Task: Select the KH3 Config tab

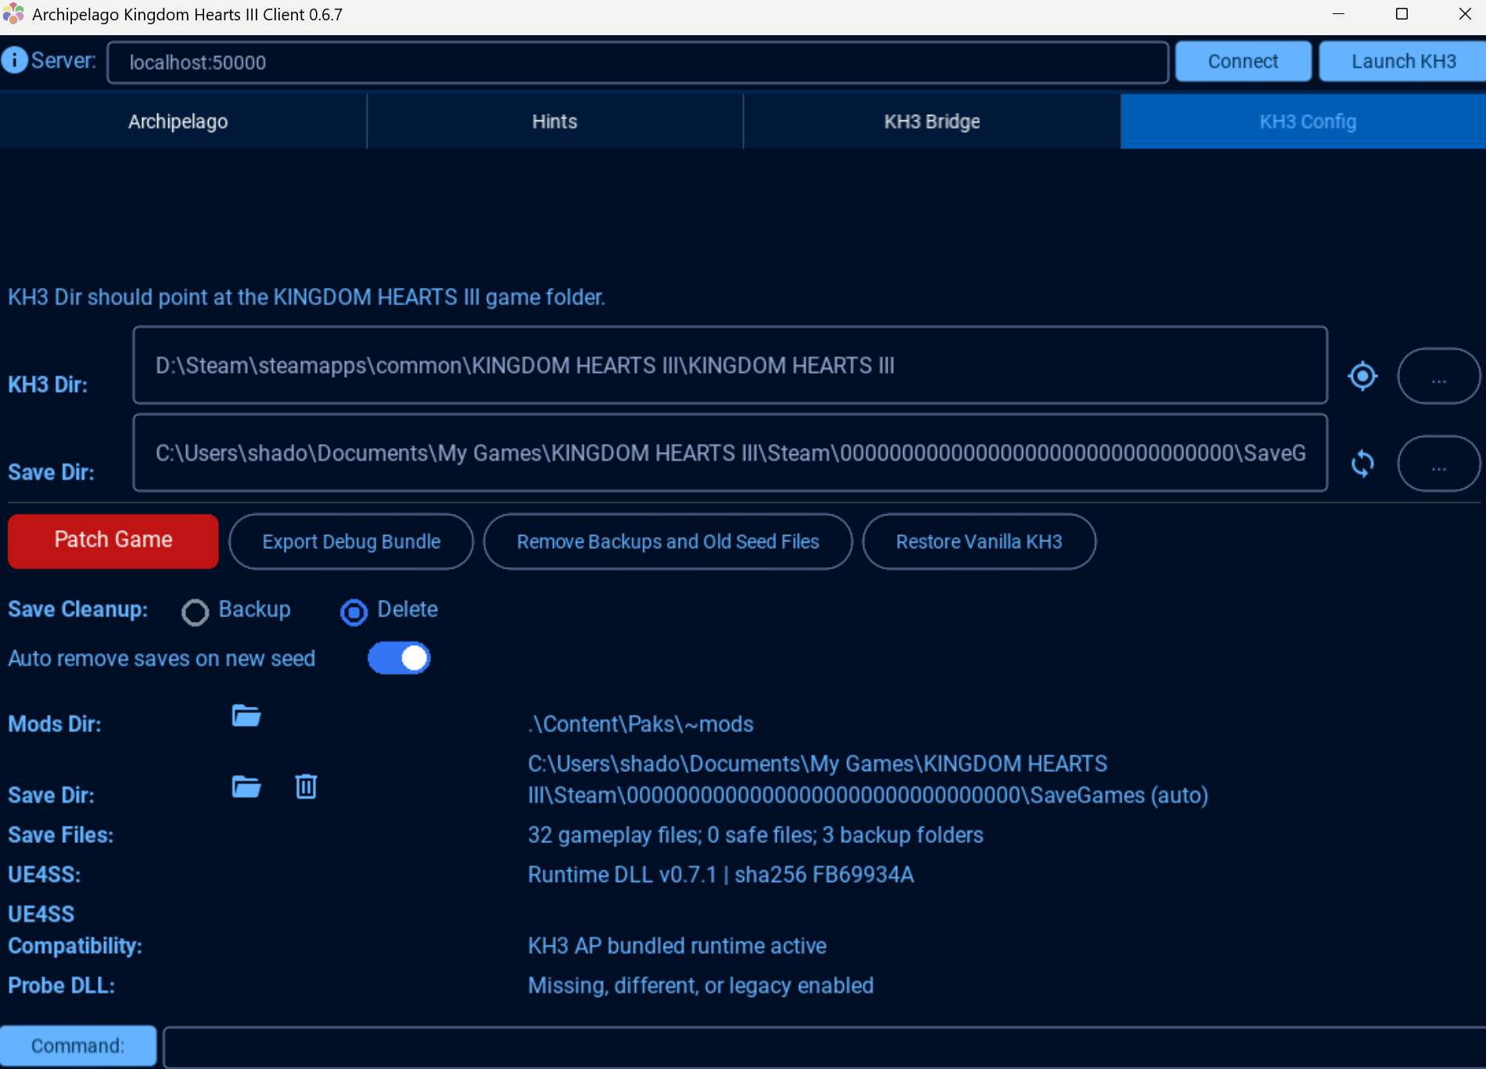Action: 1303,121
